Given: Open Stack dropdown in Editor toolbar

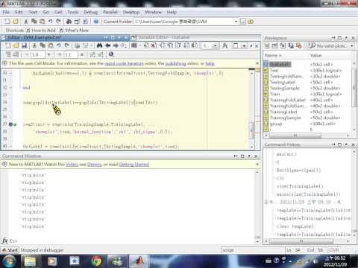Looking at the screenshot, I should click(215, 45).
